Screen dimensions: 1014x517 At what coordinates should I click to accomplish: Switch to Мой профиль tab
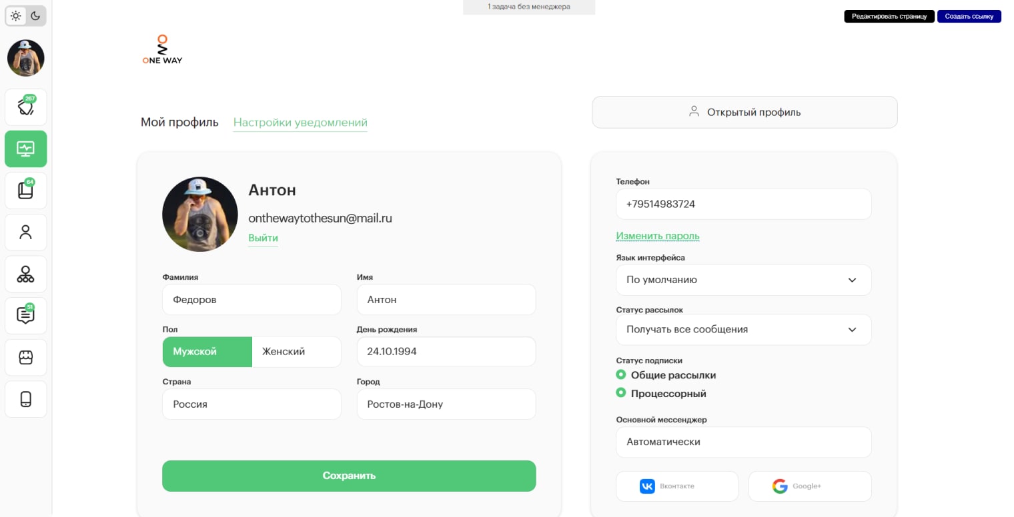(x=179, y=123)
